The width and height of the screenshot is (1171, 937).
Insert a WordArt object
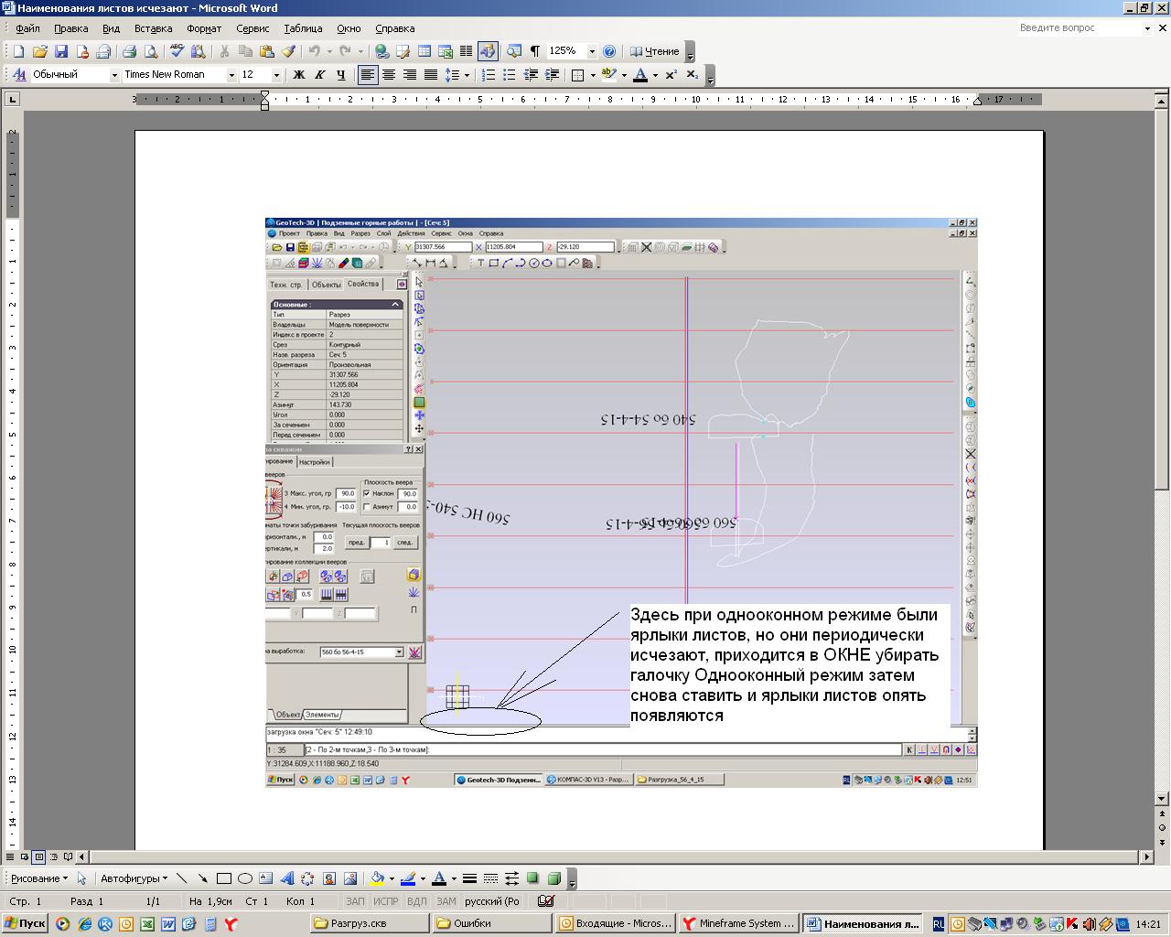pos(286,878)
